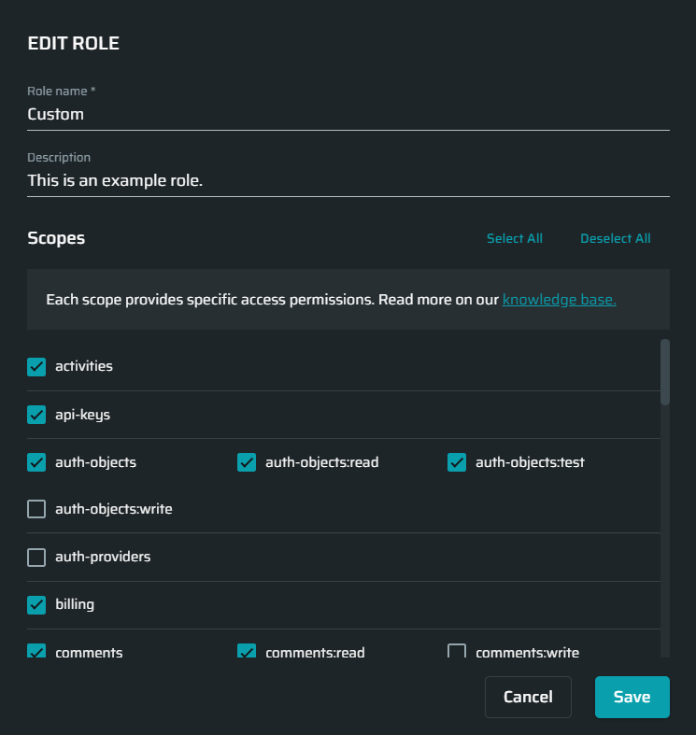The height and width of the screenshot is (735, 696).
Task: Save the edited role
Action: point(632,697)
